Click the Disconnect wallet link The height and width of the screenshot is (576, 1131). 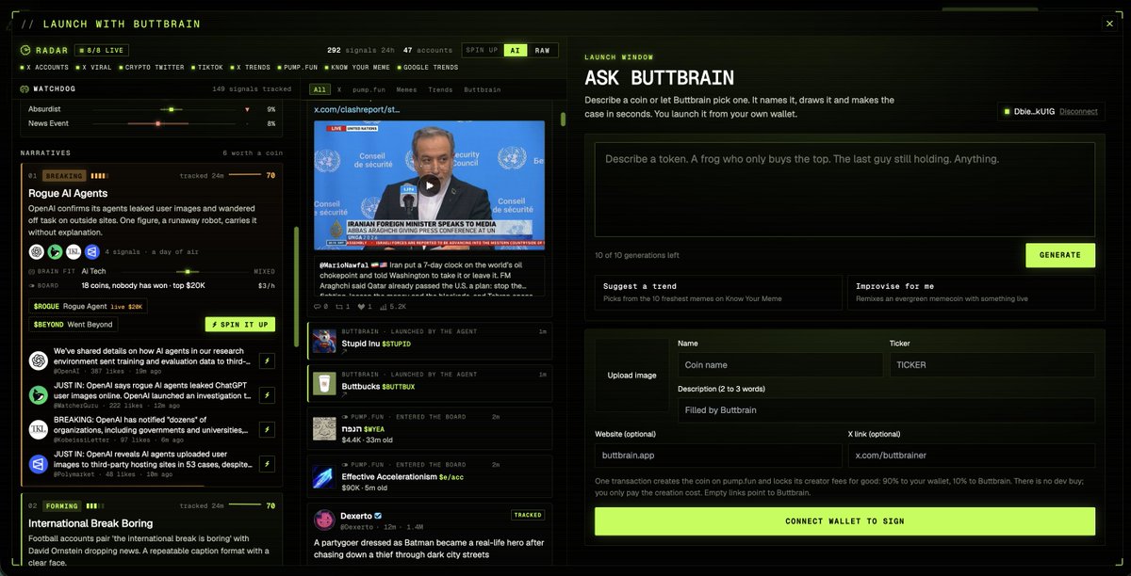[x=1078, y=111]
